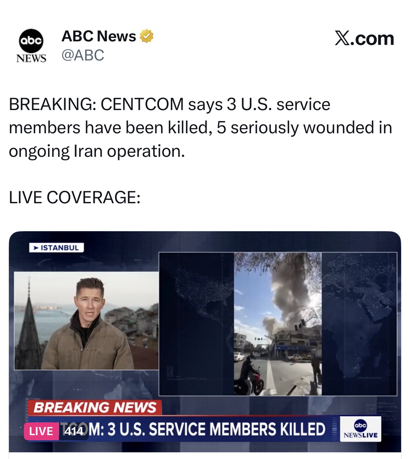
Task: Click the US night map panel
Action: pos(197,324)
